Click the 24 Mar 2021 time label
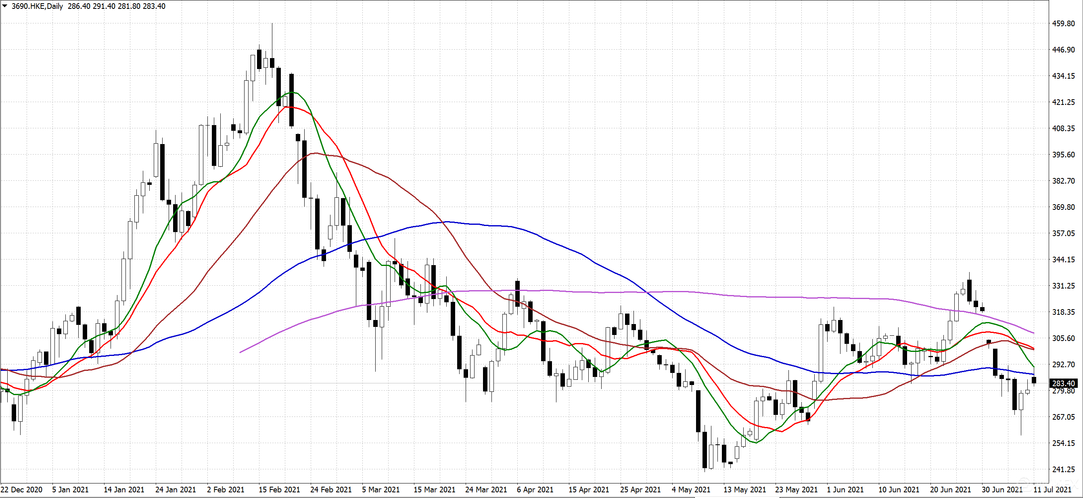Viewport: 1083px width, 498px height. [486, 490]
